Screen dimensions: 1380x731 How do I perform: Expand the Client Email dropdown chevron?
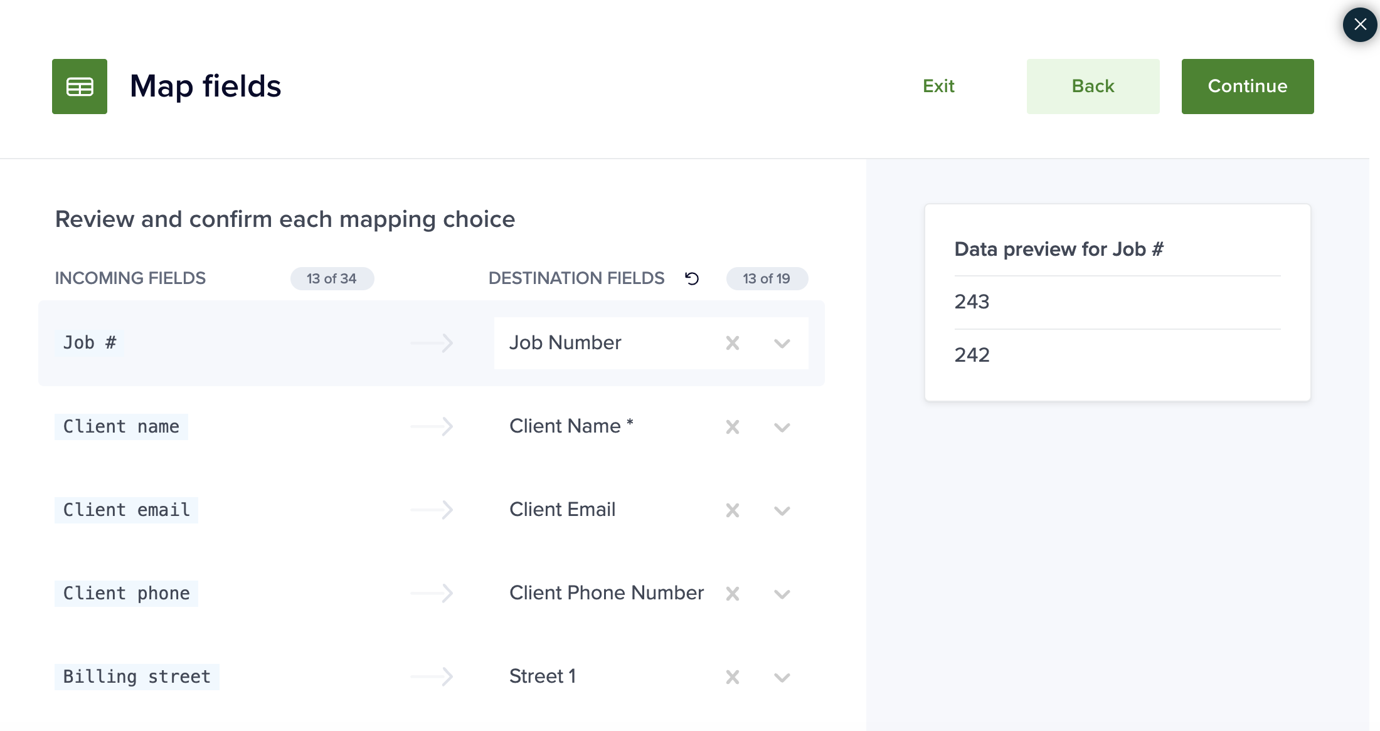click(782, 511)
